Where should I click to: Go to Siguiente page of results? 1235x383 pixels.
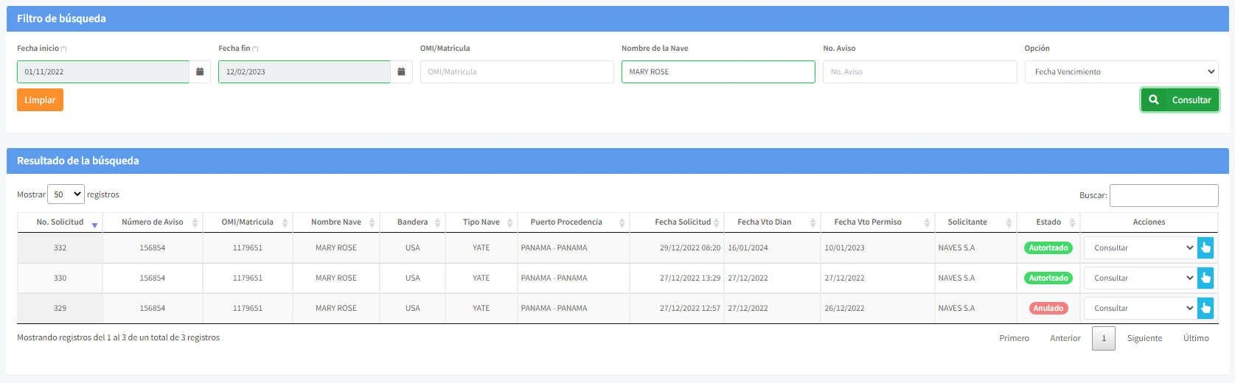pyautogui.click(x=1144, y=339)
